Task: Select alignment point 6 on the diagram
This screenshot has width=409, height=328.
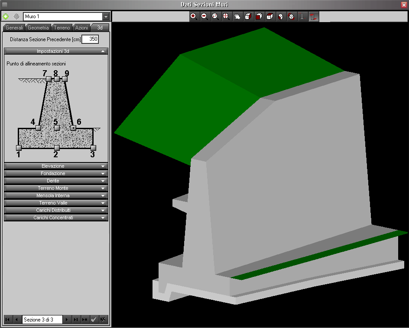Action: coord(73,128)
